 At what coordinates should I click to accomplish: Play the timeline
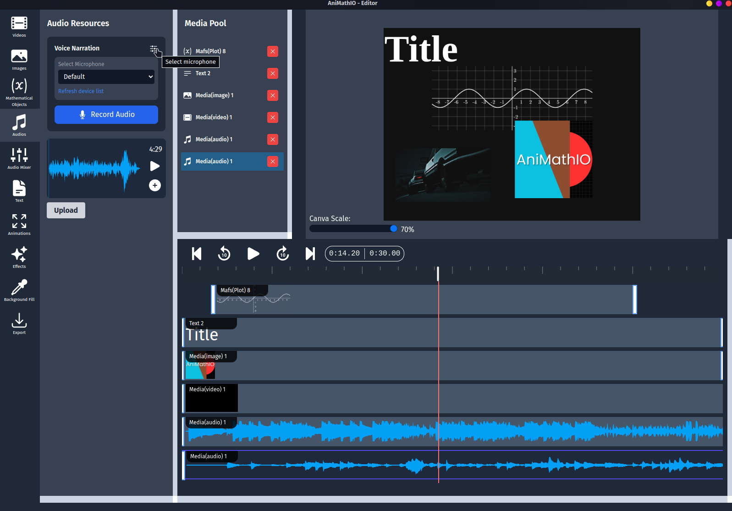click(x=253, y=254)
